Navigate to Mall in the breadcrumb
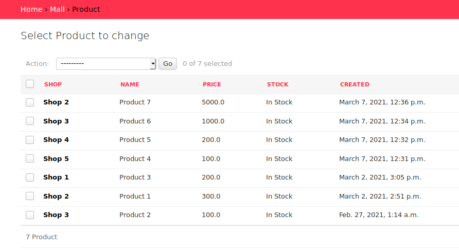 pyautogui.click(x=57, y=9)
